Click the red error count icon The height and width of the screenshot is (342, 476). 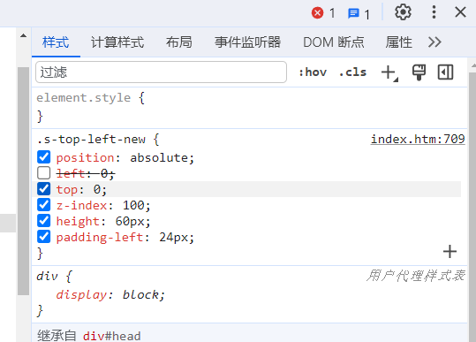click(318, 13)
